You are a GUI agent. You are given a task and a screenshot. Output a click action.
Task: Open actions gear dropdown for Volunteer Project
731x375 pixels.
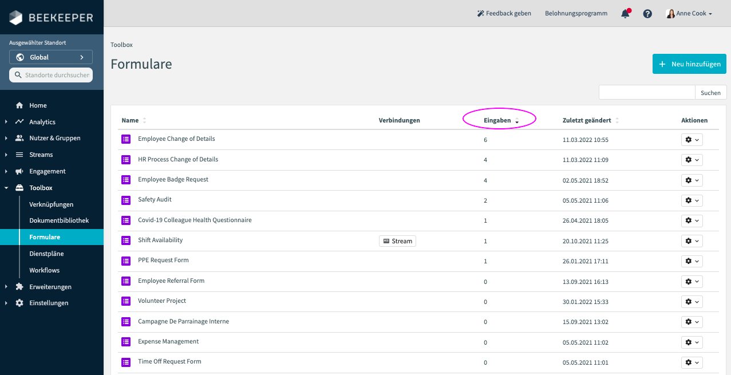coord(692,302)
